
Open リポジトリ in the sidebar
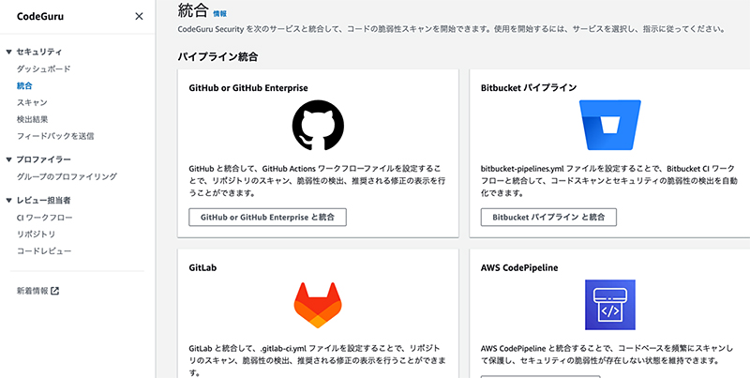pyautogui.click(x=36, y=234)
